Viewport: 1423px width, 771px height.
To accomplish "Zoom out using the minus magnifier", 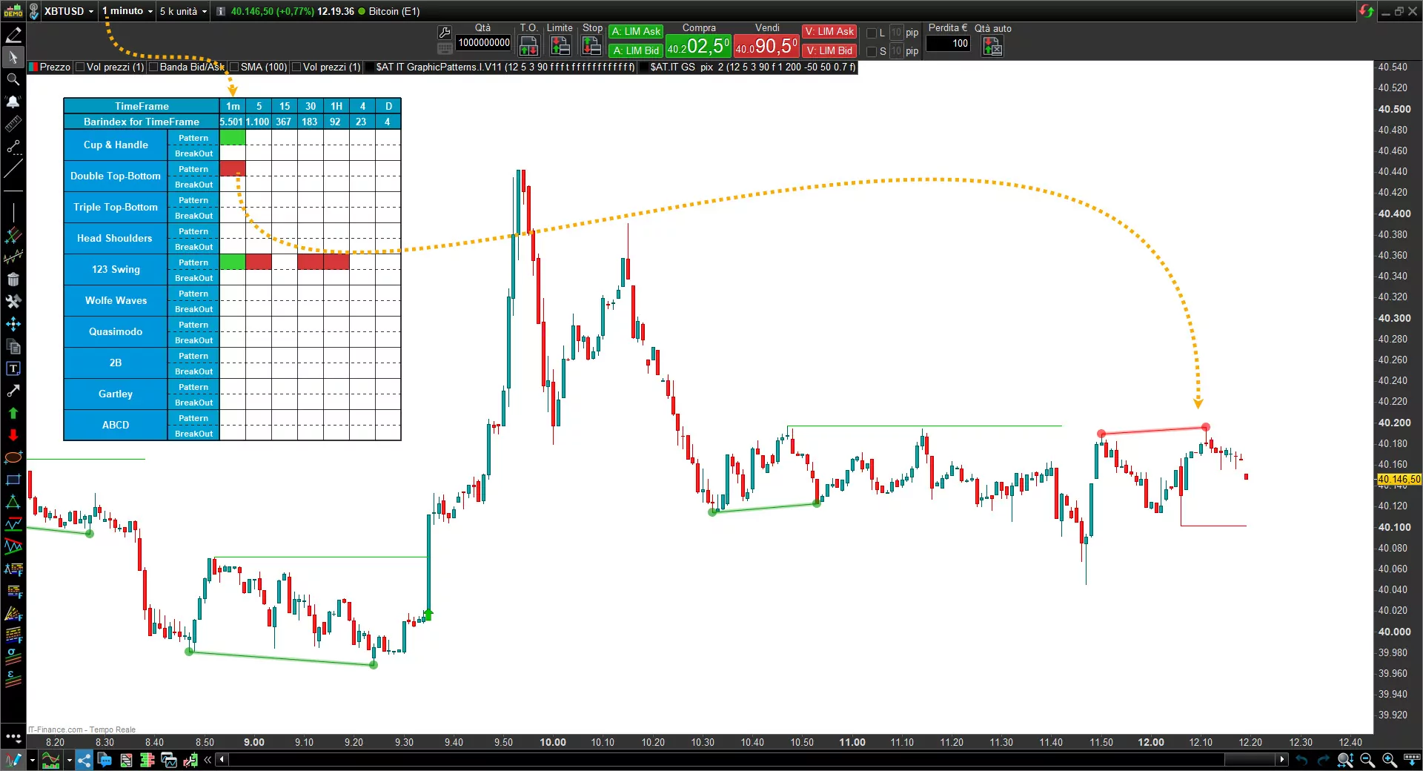I will click(x=1367, y=760).
